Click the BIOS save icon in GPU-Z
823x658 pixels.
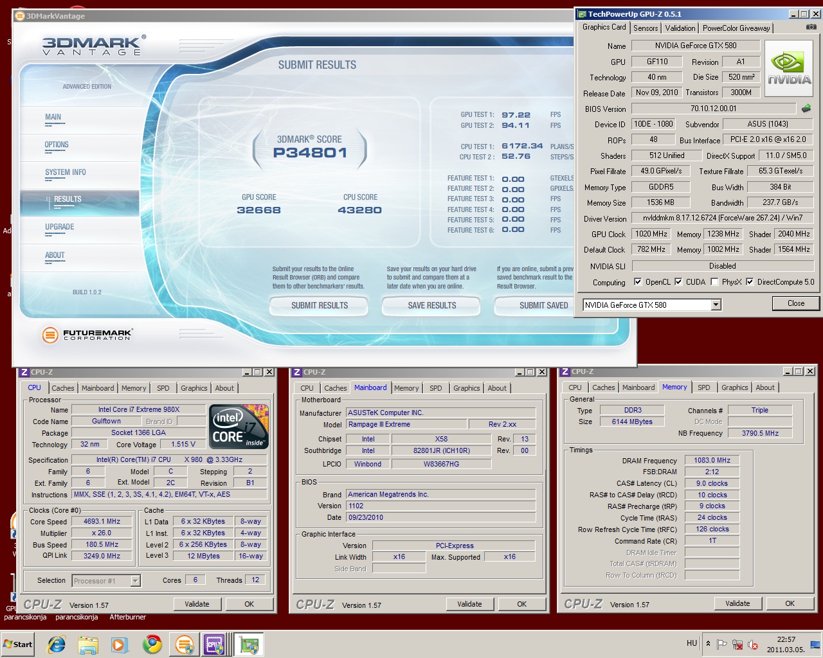[x=806, y=109]
